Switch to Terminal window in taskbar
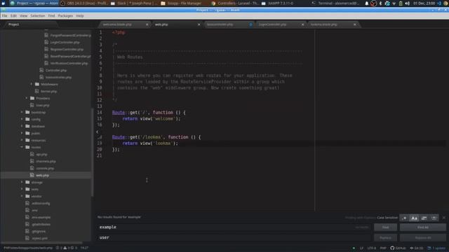Viewport: 449px width, 252px height. point(335,3)
